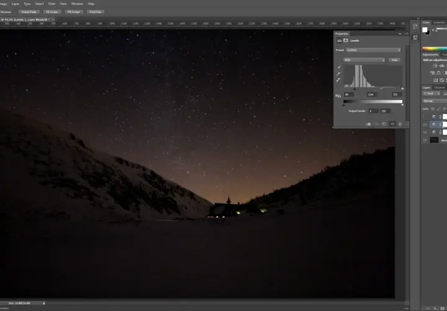Image resolution: width=447 pixels, height=311 pixels.
Task: Click the Actual Pixels button
Action: click(29, 12)
